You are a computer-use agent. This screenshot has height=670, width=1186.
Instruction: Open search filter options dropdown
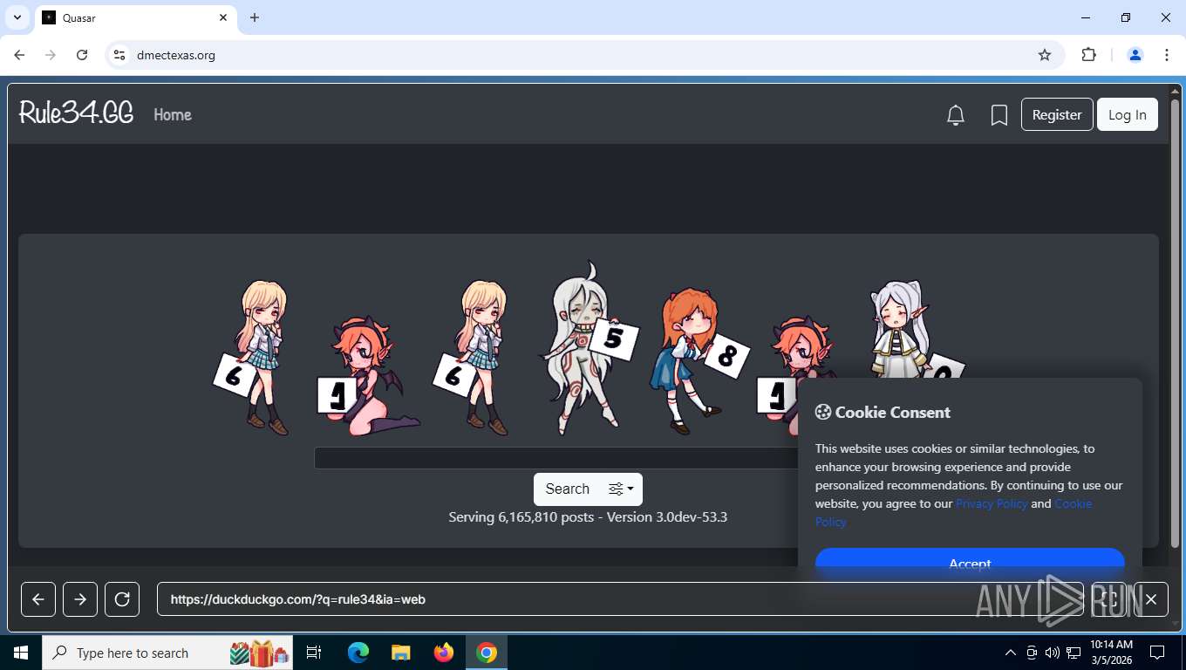point(621,489)
